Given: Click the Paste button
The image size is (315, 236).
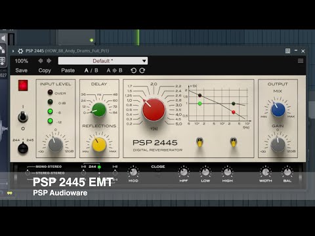Looking at the screenshot, I should 68,70.
